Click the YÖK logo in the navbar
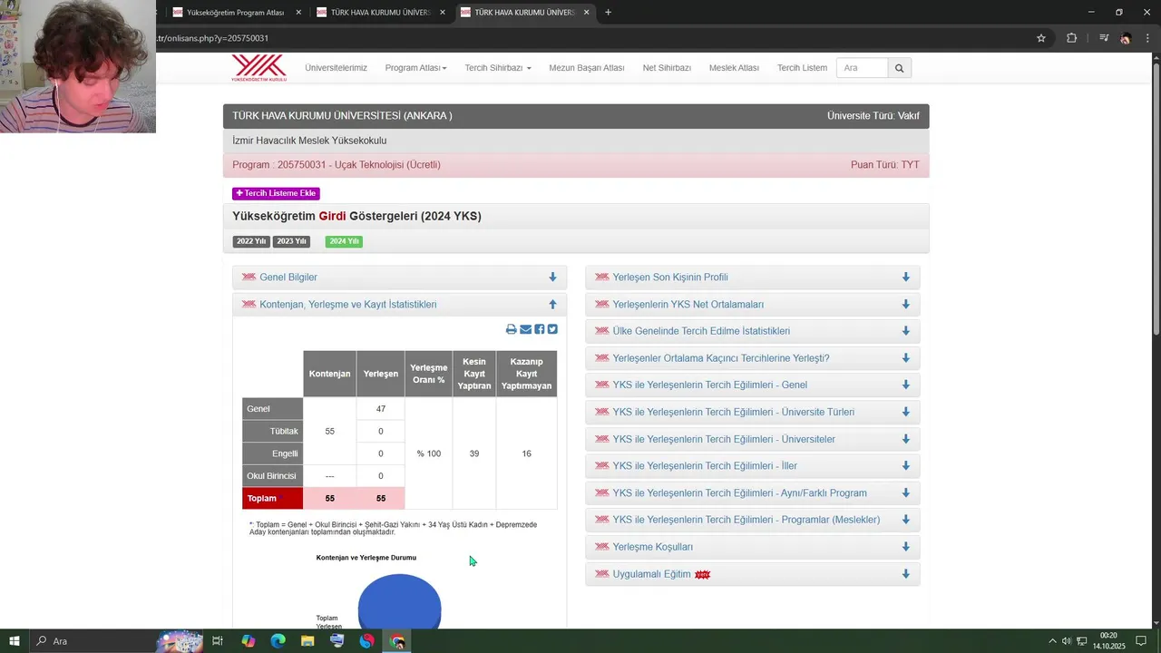Viewport: 1161px width, 653px height. coord(259,68)
